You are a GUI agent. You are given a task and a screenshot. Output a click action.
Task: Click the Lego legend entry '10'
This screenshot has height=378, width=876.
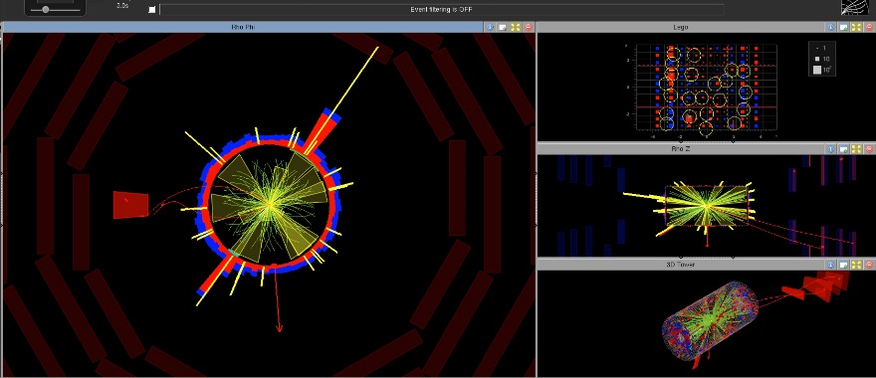[x=822, y=59]
